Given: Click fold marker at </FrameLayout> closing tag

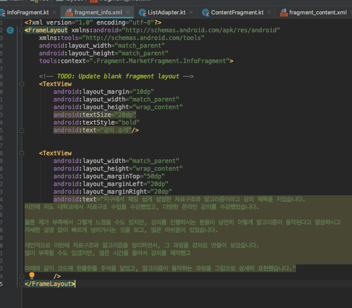Looking at the screenshot, I should 22,284.
